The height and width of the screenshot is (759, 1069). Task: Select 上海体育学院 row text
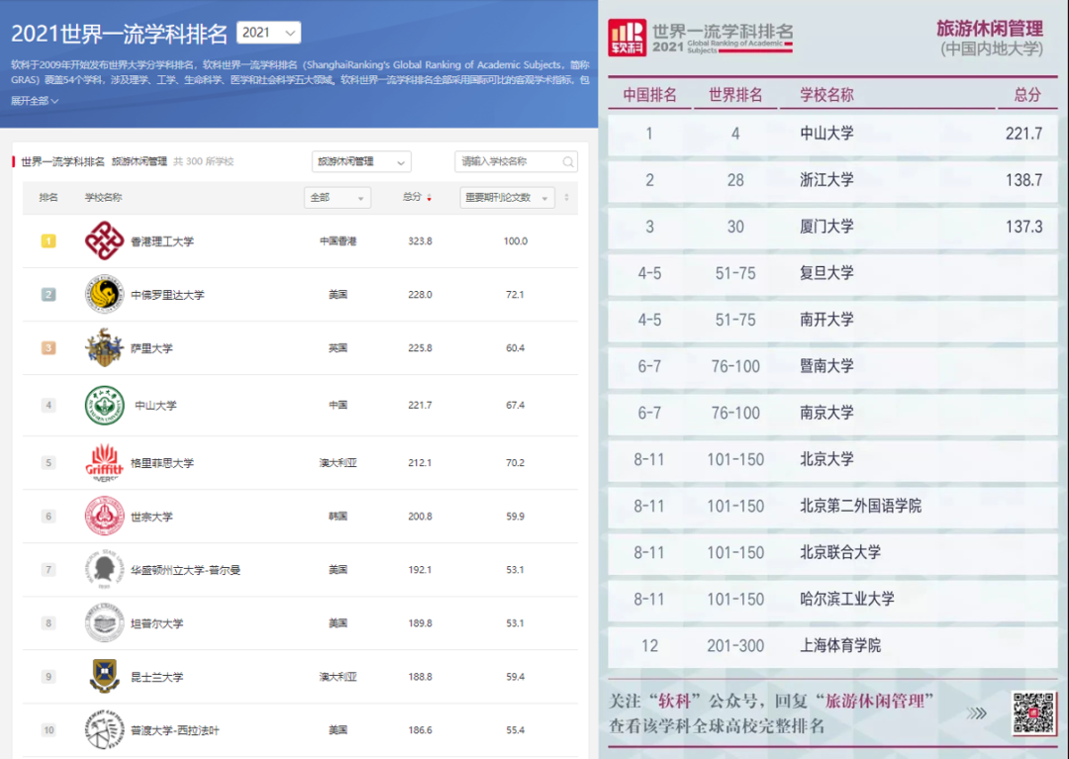[x=840, y=645]
